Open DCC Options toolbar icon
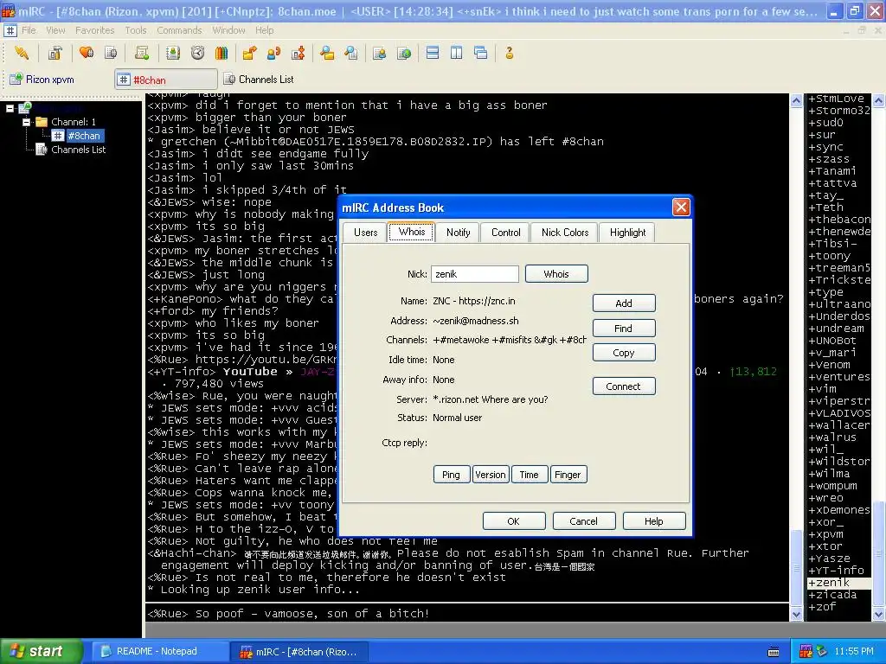Screen dimensions: 886x664 click(299, 53)
